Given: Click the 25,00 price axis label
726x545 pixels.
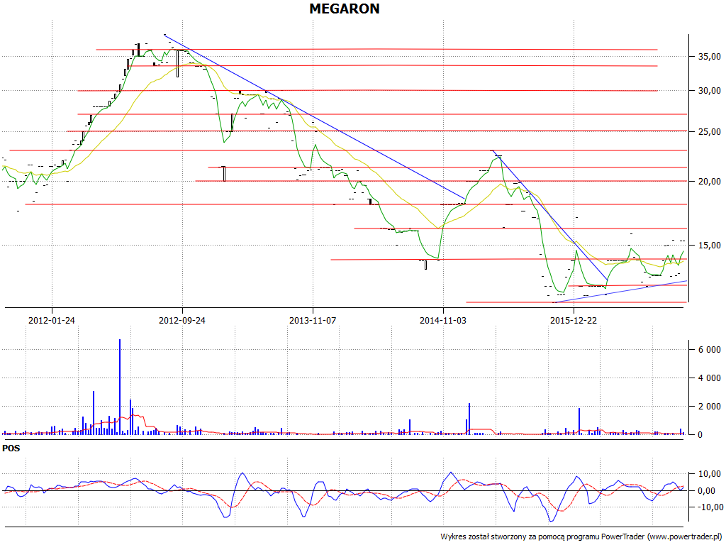Looking at the screenshot, I should [709, 131].
